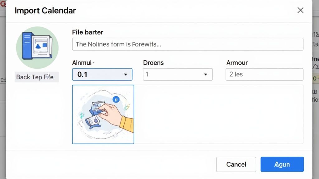Click the empty preview area beside thumbnail
This screenshot has height=179, width=319.
pyautogui.click(x=218, y=114)
